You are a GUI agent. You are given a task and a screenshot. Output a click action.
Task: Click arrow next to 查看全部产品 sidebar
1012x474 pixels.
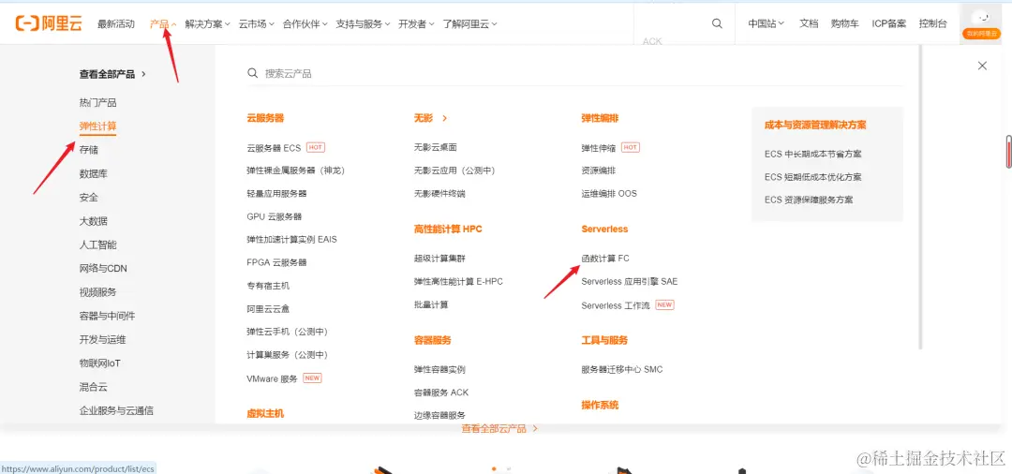click(x=143, y=74)
